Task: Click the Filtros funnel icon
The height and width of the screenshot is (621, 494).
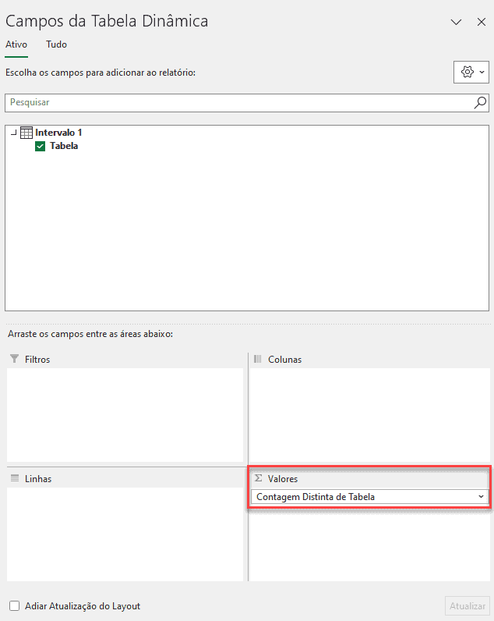Action: click(x=15, y=359)
